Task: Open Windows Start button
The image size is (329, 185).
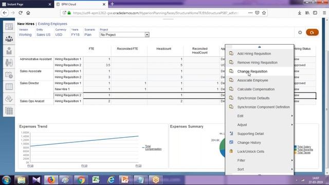Action: (x=7, y=180)
